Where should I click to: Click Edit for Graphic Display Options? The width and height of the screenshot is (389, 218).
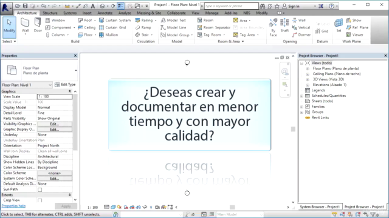(x=55, y=130)
